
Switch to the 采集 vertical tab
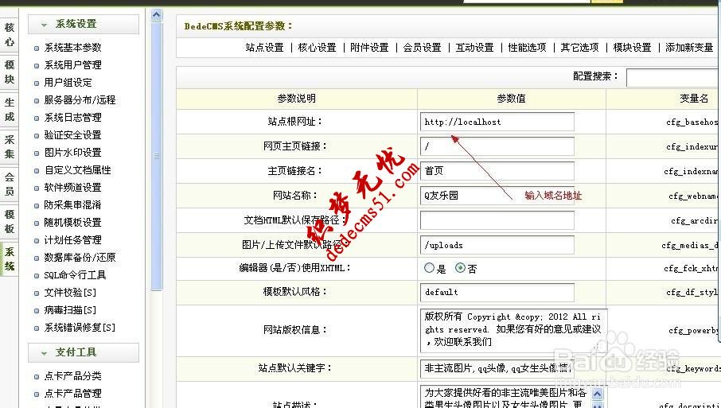pyautogui.click(x=10, y=146)
